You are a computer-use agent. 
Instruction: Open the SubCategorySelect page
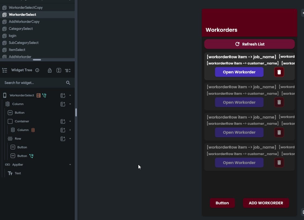click(x=24, y=43)
